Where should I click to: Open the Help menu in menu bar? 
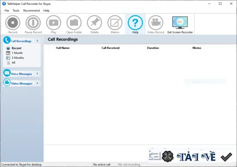[x=47, y=10]
